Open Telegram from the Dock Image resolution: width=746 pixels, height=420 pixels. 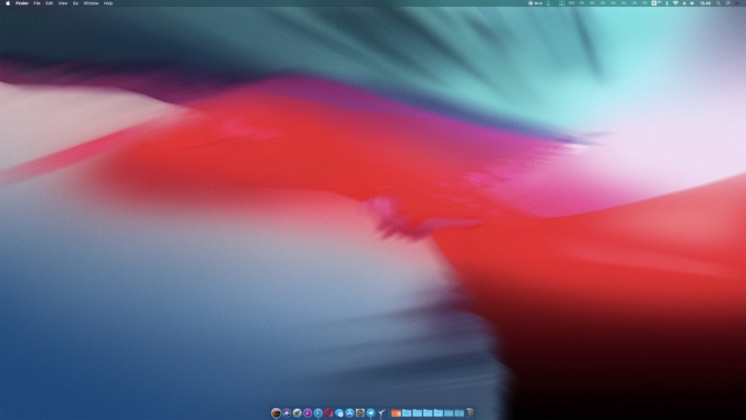pos(371,413)
